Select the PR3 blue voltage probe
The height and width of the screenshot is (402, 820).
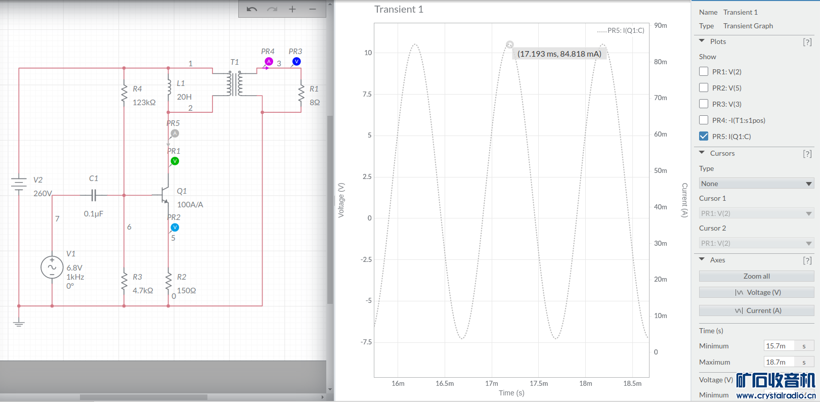[x=296, y=62]
